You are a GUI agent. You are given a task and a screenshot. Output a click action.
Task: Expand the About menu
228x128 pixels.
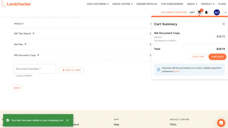tap(192, 4)
